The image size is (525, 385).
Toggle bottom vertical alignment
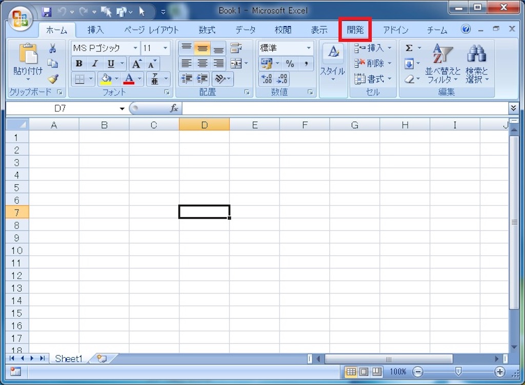(218, 48)
